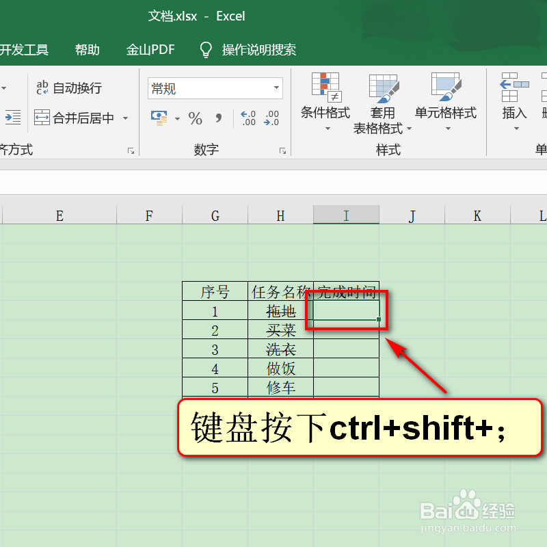Open the 帮助 ribbon tab
The image size is (547, 547).
pyautogui.click(x=88, y=49)
